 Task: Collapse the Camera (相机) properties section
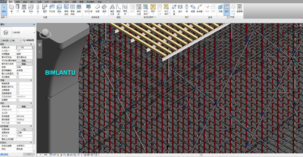[31, 103]
